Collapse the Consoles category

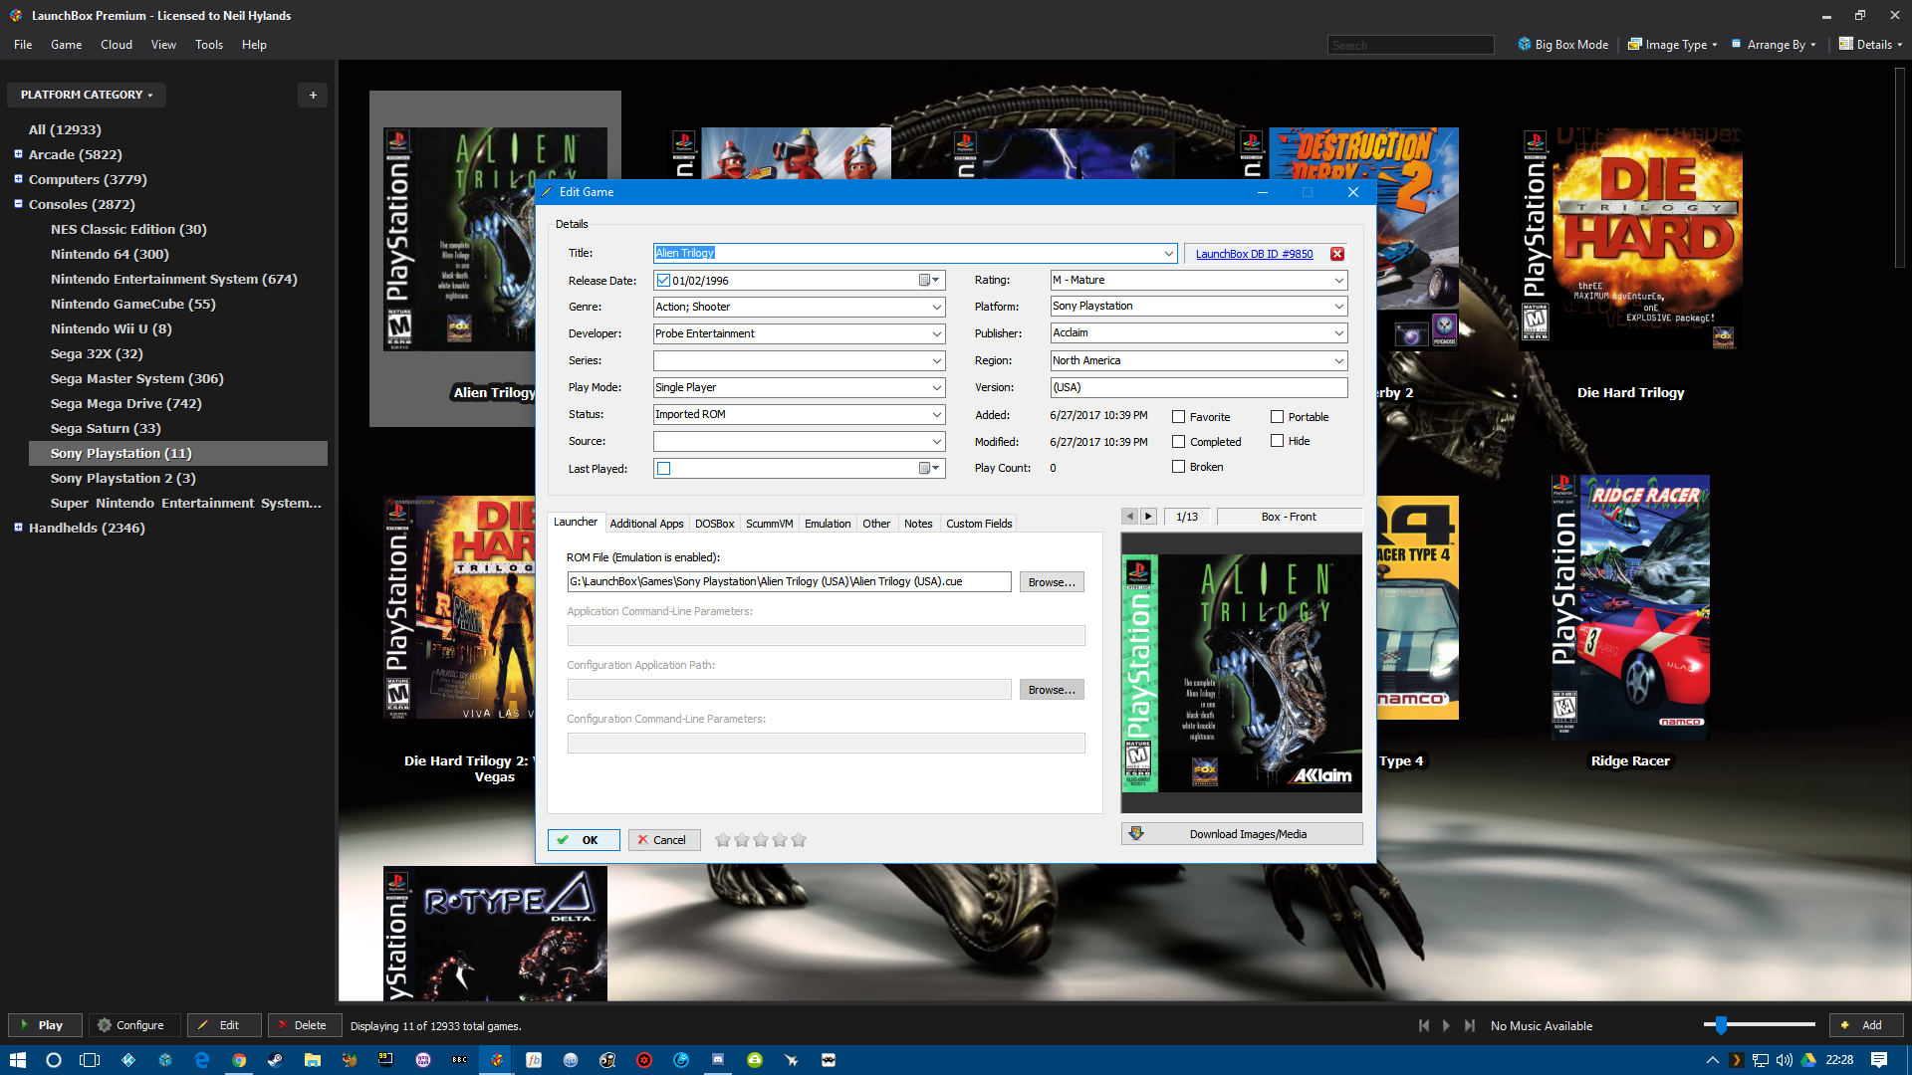[x=18, y=204]
